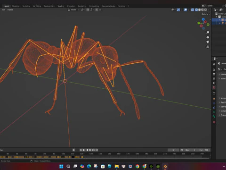Screen dimensions: 226x170
Task: Open the snapping options dropdown
Action: 91,10
